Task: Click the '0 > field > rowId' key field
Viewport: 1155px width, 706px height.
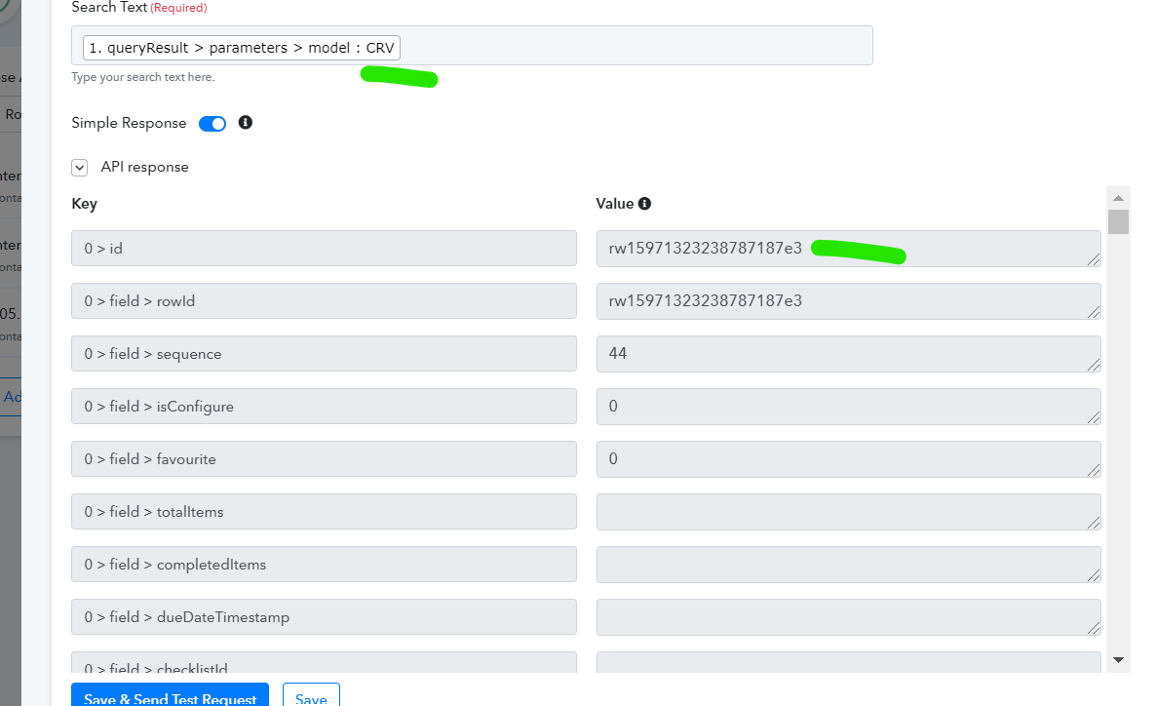Action: pyautogui.click(x=324, y=301)
